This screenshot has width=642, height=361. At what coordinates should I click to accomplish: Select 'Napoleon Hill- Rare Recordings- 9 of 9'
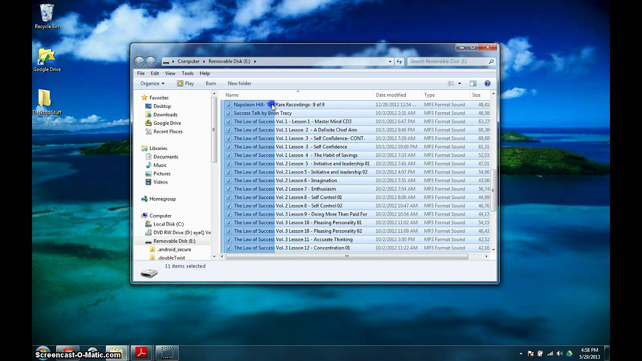[x=279, y=105]
